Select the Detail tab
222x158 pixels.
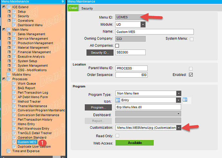click(73, 8)
